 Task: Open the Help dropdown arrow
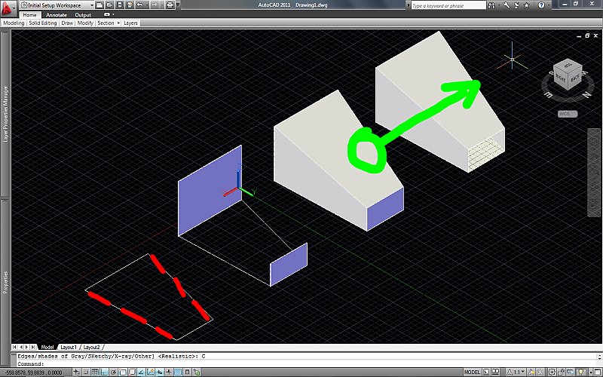(x=549, y=5)
